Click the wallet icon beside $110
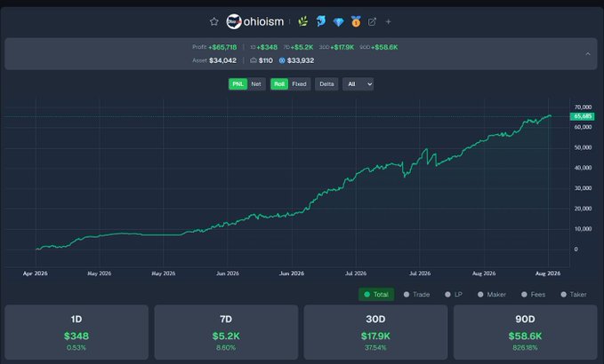 pos(254,60)
